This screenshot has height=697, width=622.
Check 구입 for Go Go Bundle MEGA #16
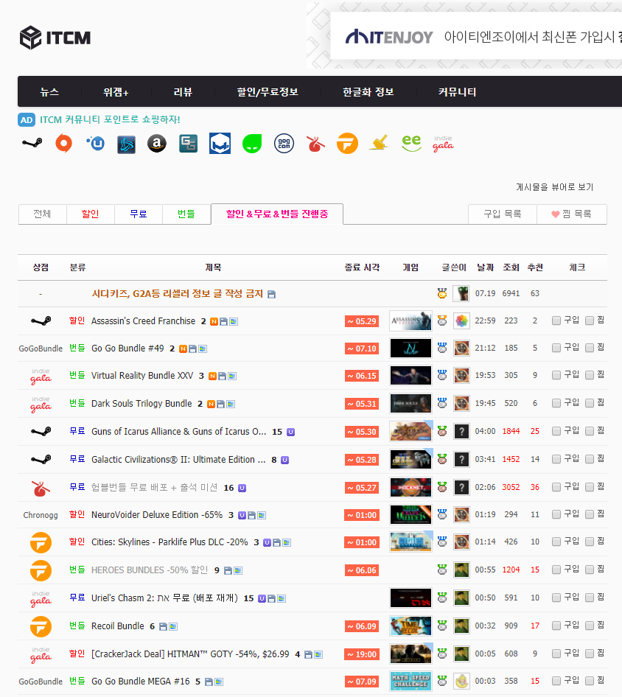pos(556,681)
